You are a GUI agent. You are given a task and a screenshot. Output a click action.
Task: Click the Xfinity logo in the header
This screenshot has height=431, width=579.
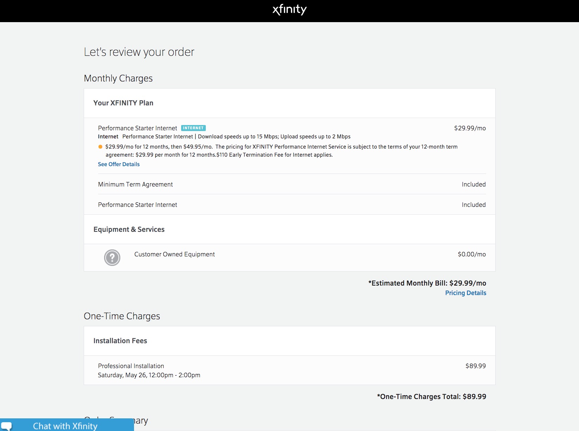point(289,9)
